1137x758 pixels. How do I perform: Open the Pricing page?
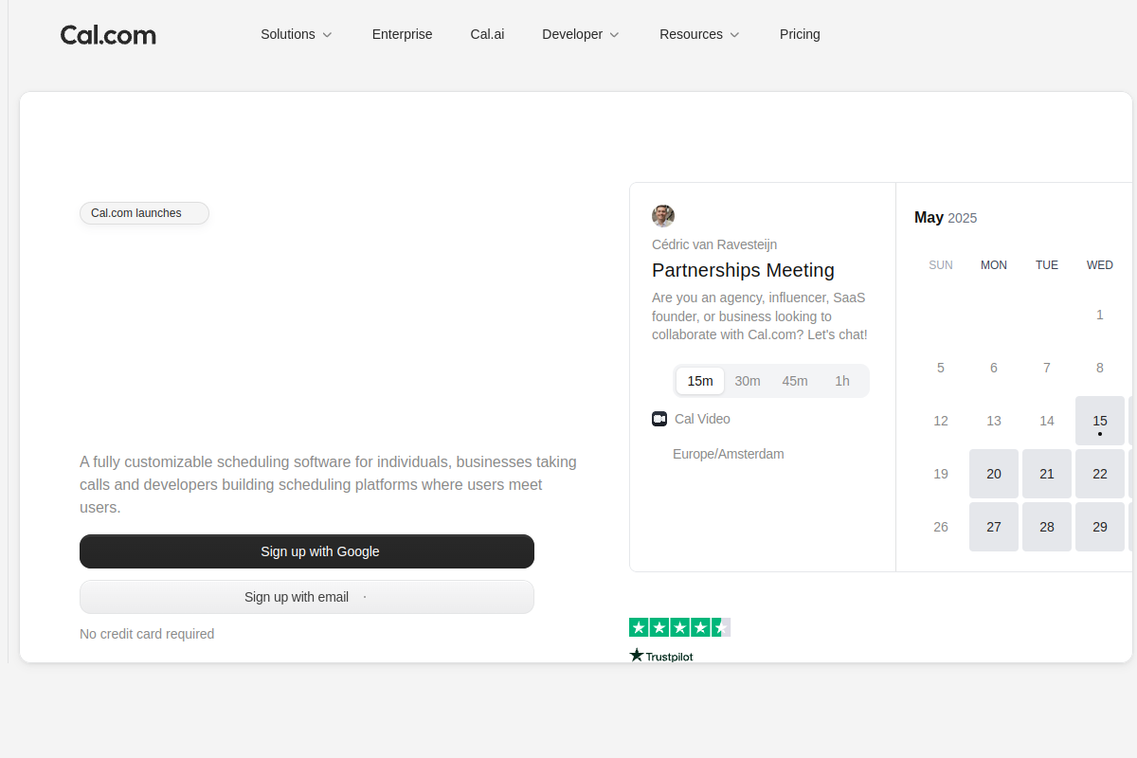coord(800,34)
